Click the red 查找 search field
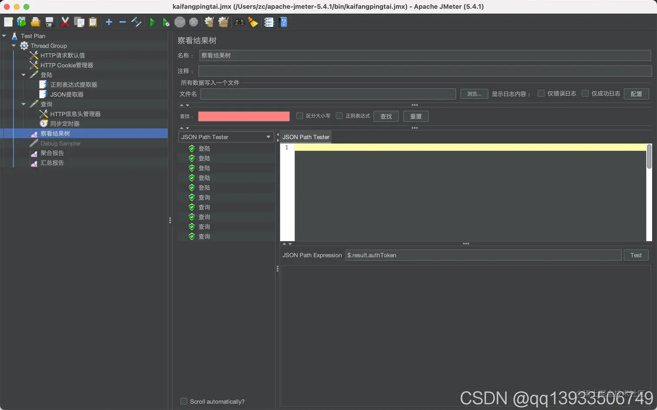This screenshot has width=657, height=410. 244,116
